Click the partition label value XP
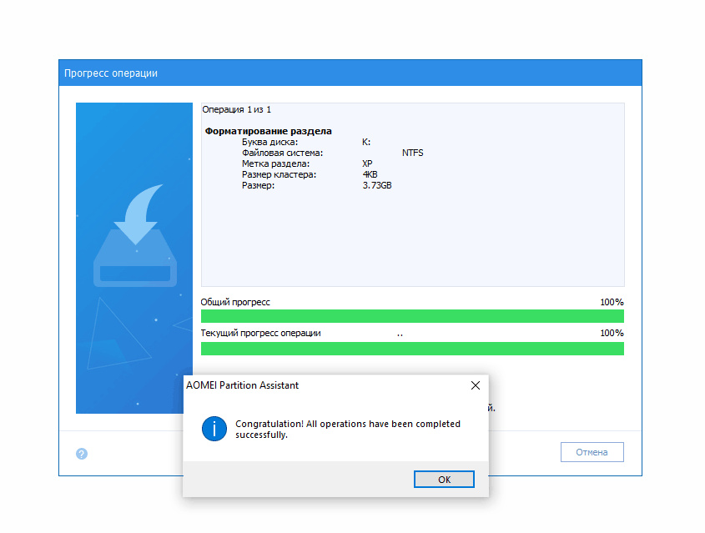The height and width of the screenshot is (533, 705). [x=367, y=163]
